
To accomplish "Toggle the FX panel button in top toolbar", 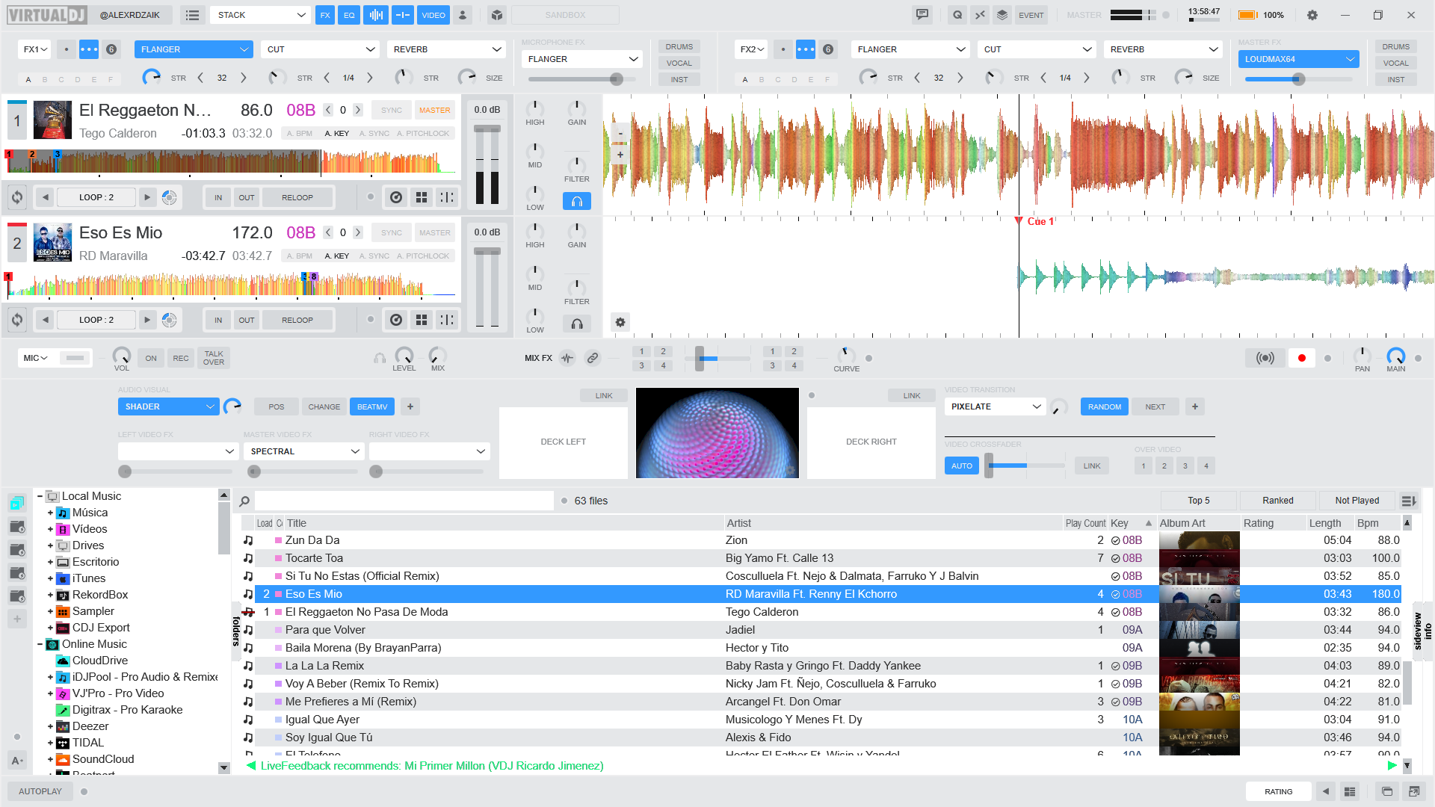I will click(325, 15).
